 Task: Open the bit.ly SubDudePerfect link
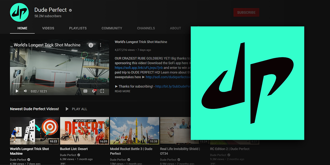173,86
